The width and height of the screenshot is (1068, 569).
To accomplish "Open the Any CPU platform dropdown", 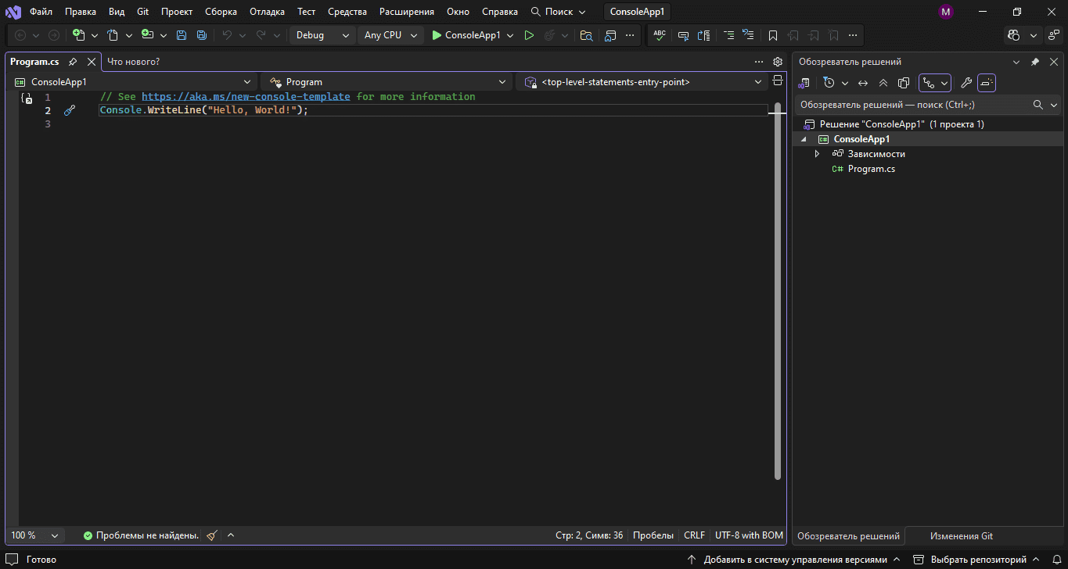I will click(x=390, y=35).
